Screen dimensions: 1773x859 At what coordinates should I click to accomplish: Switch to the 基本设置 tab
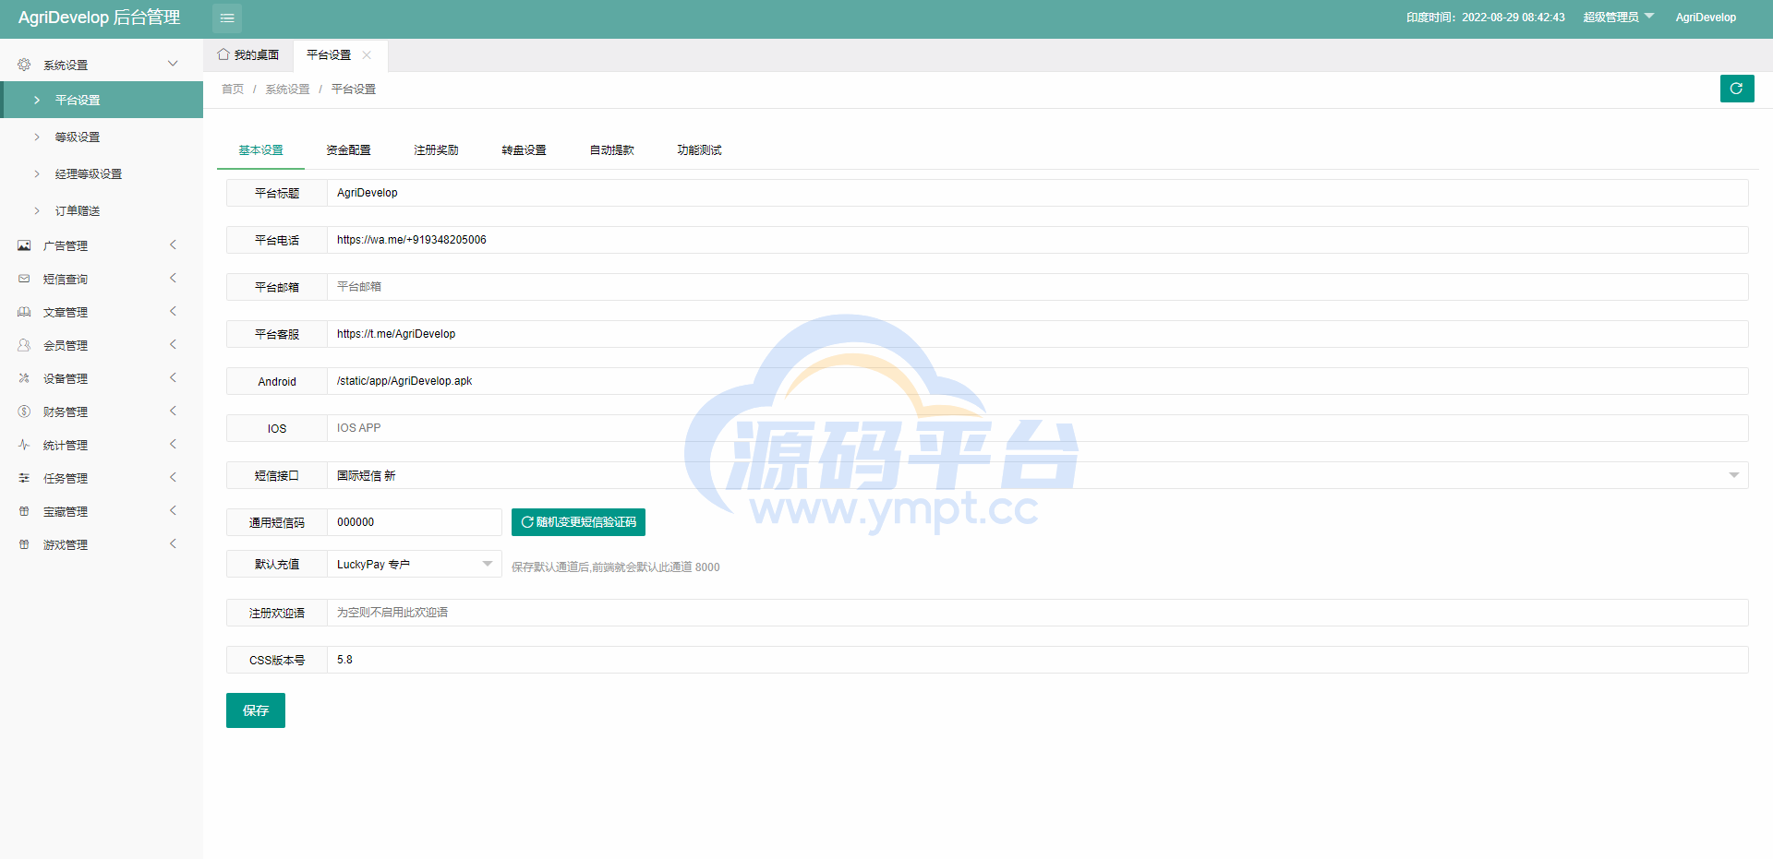pos(260,149)
